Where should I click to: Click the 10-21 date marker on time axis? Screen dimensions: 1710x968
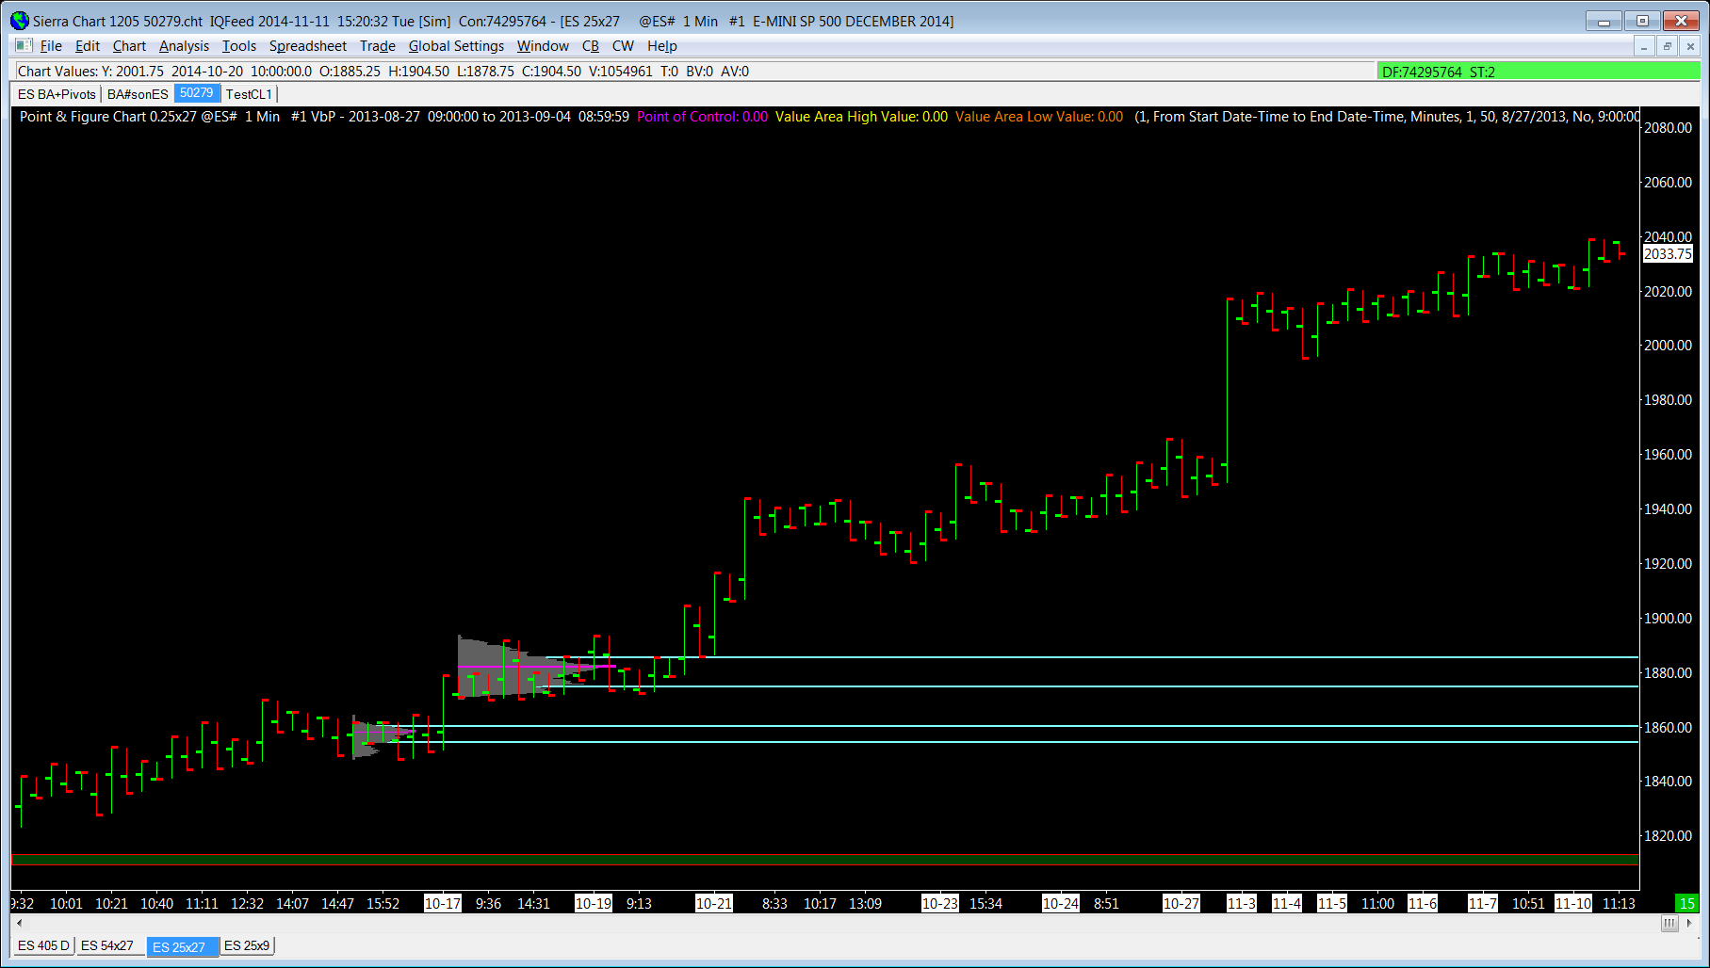tap(714, 903)
